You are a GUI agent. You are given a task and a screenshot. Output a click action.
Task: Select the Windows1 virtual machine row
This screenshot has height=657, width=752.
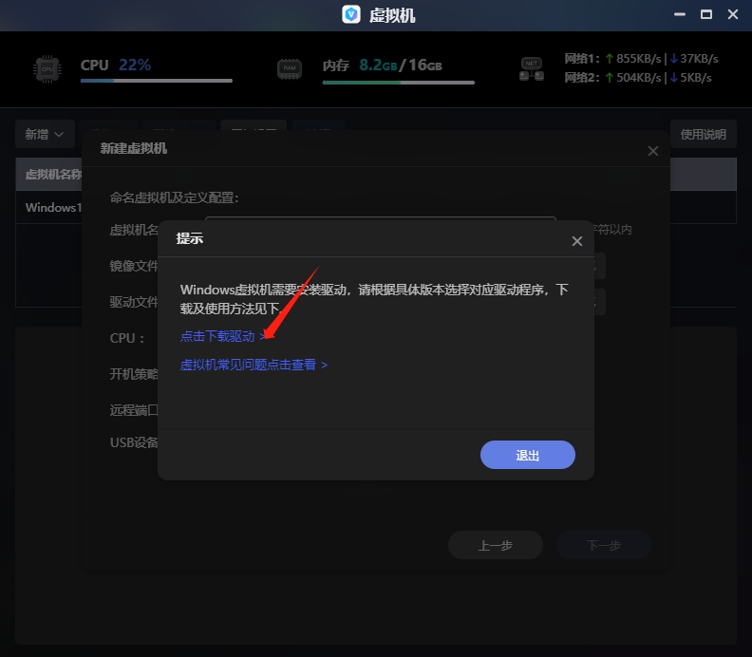pos(376,207)
